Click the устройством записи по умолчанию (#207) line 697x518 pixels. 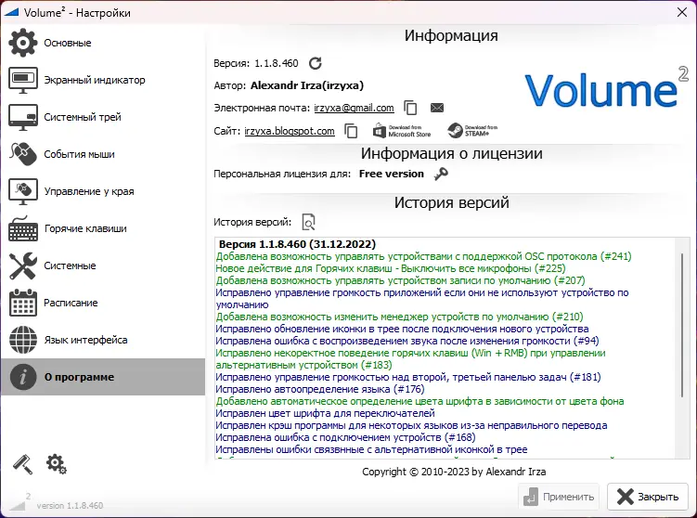pyautogui.click(x=401, y=280)
